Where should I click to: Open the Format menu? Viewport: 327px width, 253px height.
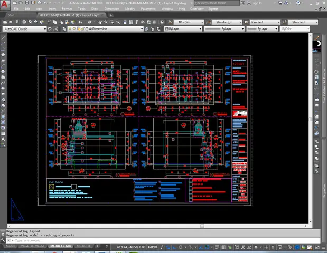(67, 9)
